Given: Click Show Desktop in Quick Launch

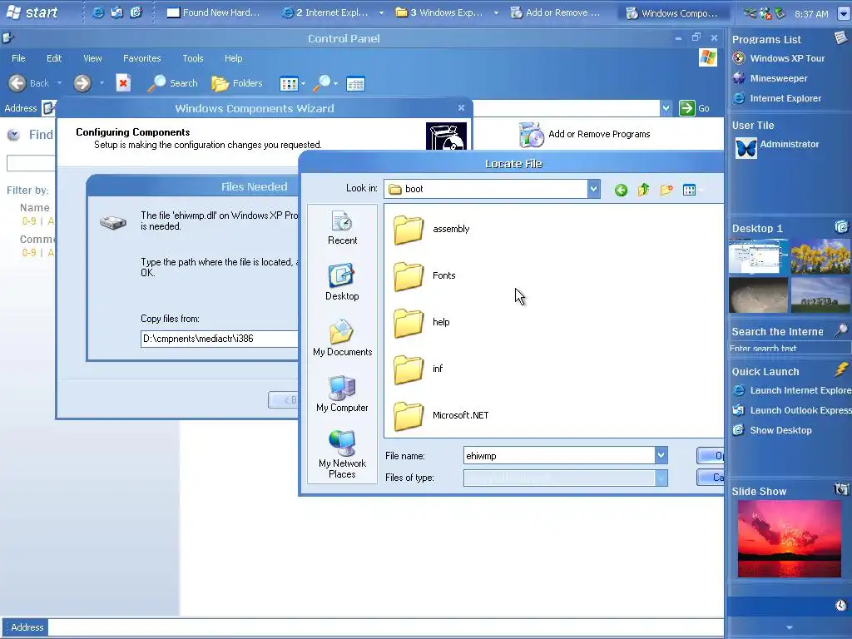Looking at the screenshot, I should point(772,430).
